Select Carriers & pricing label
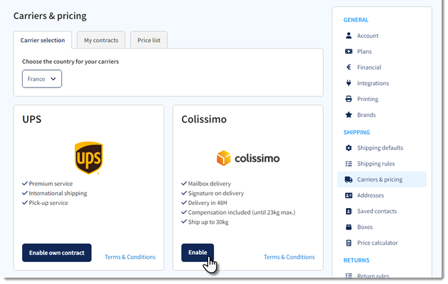448x284 pixels. [380, 180]
